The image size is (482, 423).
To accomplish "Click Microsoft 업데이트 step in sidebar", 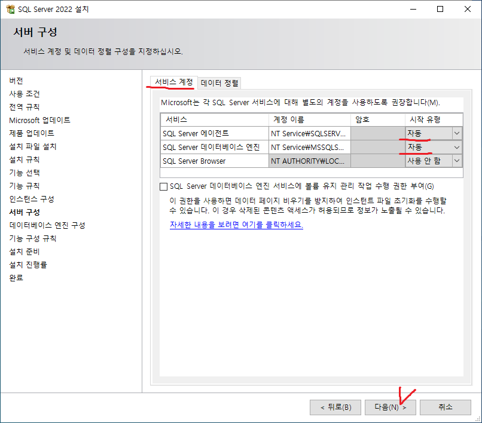I will (39, 120).
